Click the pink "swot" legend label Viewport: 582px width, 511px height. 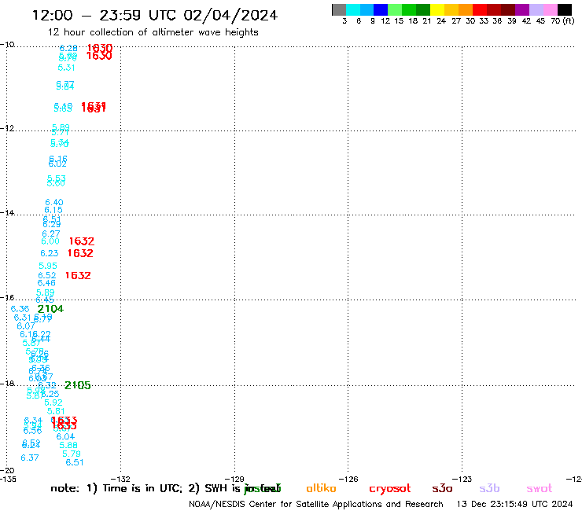(x=540, y=489)
